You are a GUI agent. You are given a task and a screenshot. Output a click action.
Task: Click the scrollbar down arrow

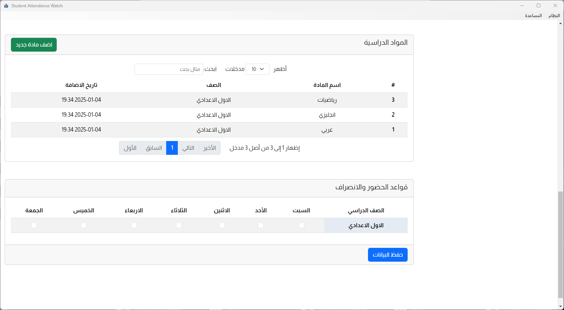[560, 306]
